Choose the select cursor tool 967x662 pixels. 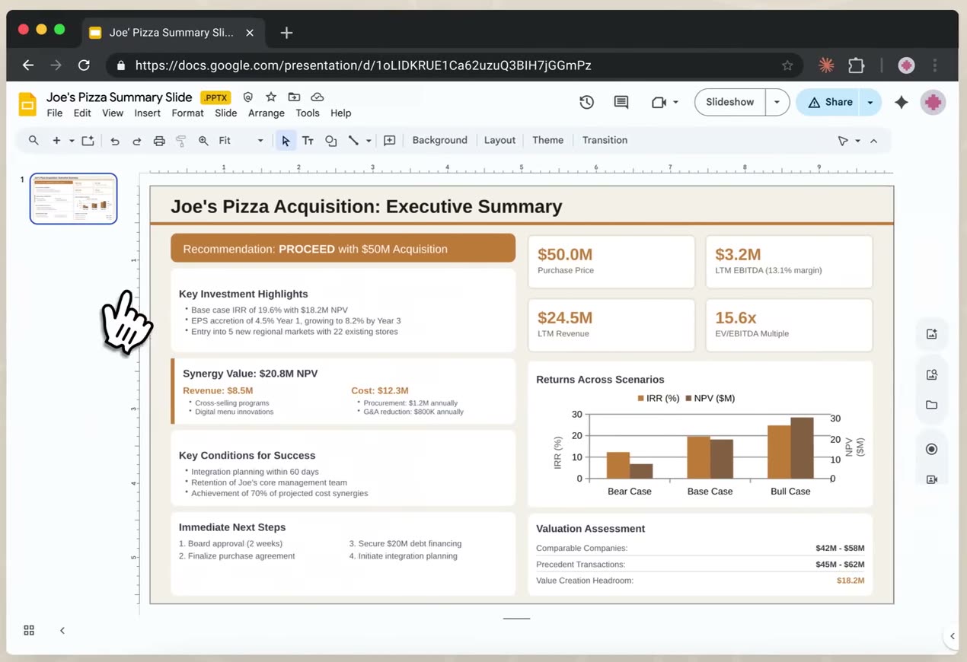point(286,140)
